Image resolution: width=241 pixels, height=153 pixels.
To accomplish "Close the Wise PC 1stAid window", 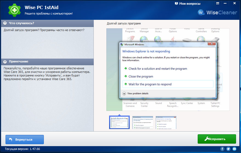I will (x=234, y=3).
